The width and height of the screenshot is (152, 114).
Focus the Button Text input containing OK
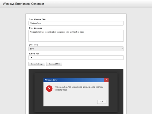76,58
